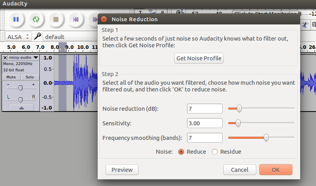
Task: Click the '32-bit float' track info text
Action: 13,70
